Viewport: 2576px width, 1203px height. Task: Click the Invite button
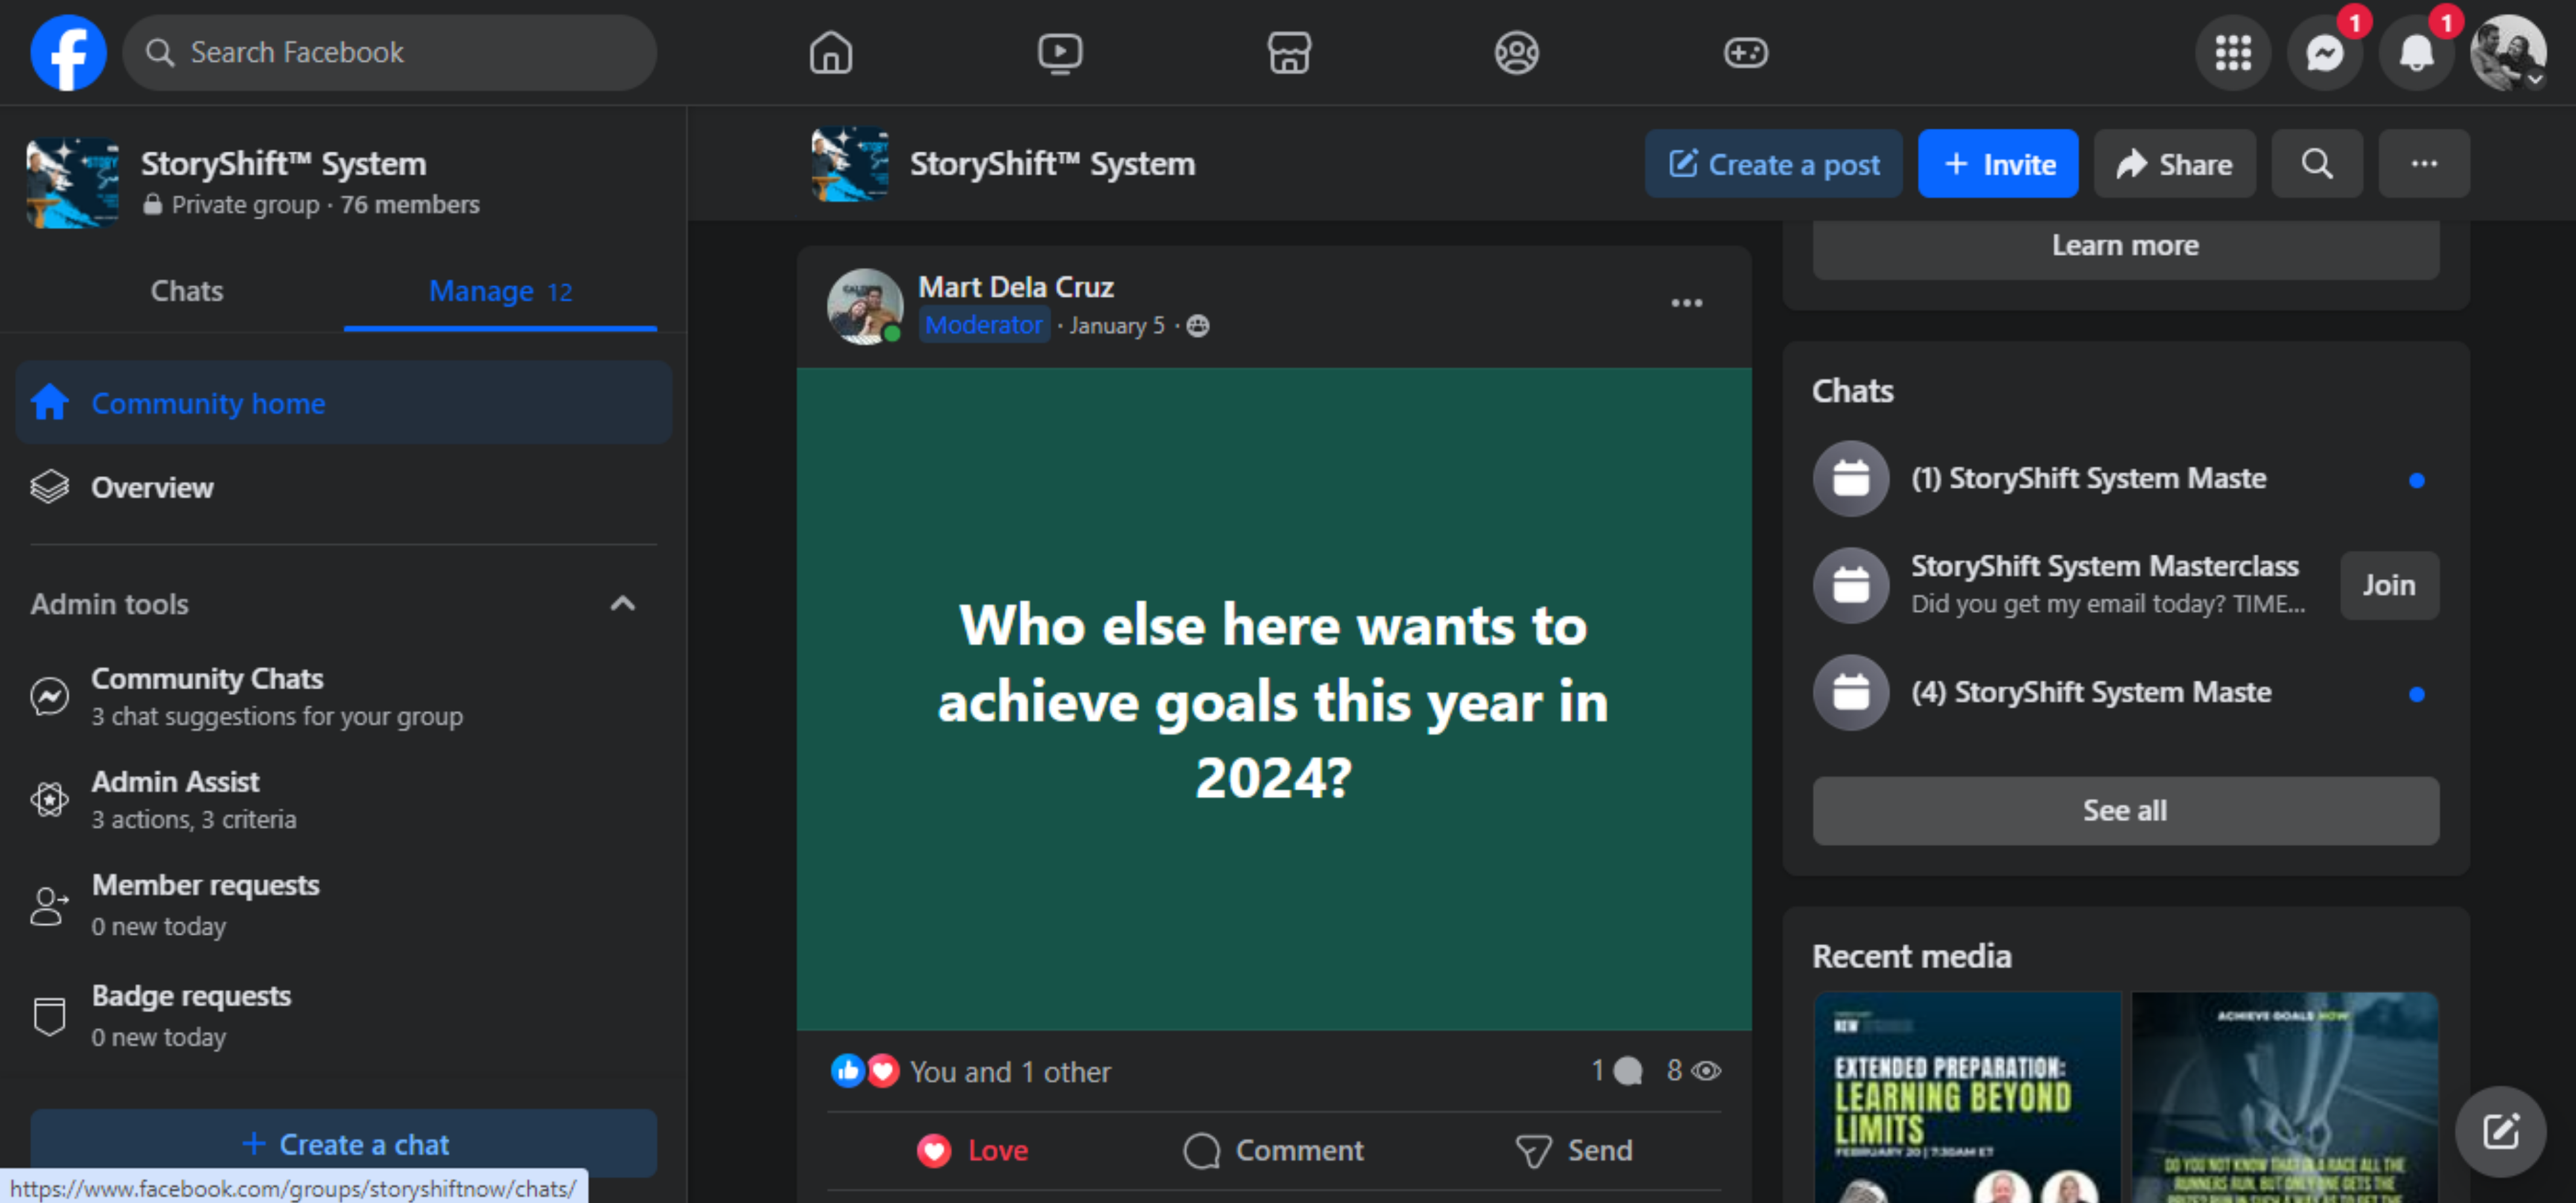pyautogui.click(x=1997, y=163)
